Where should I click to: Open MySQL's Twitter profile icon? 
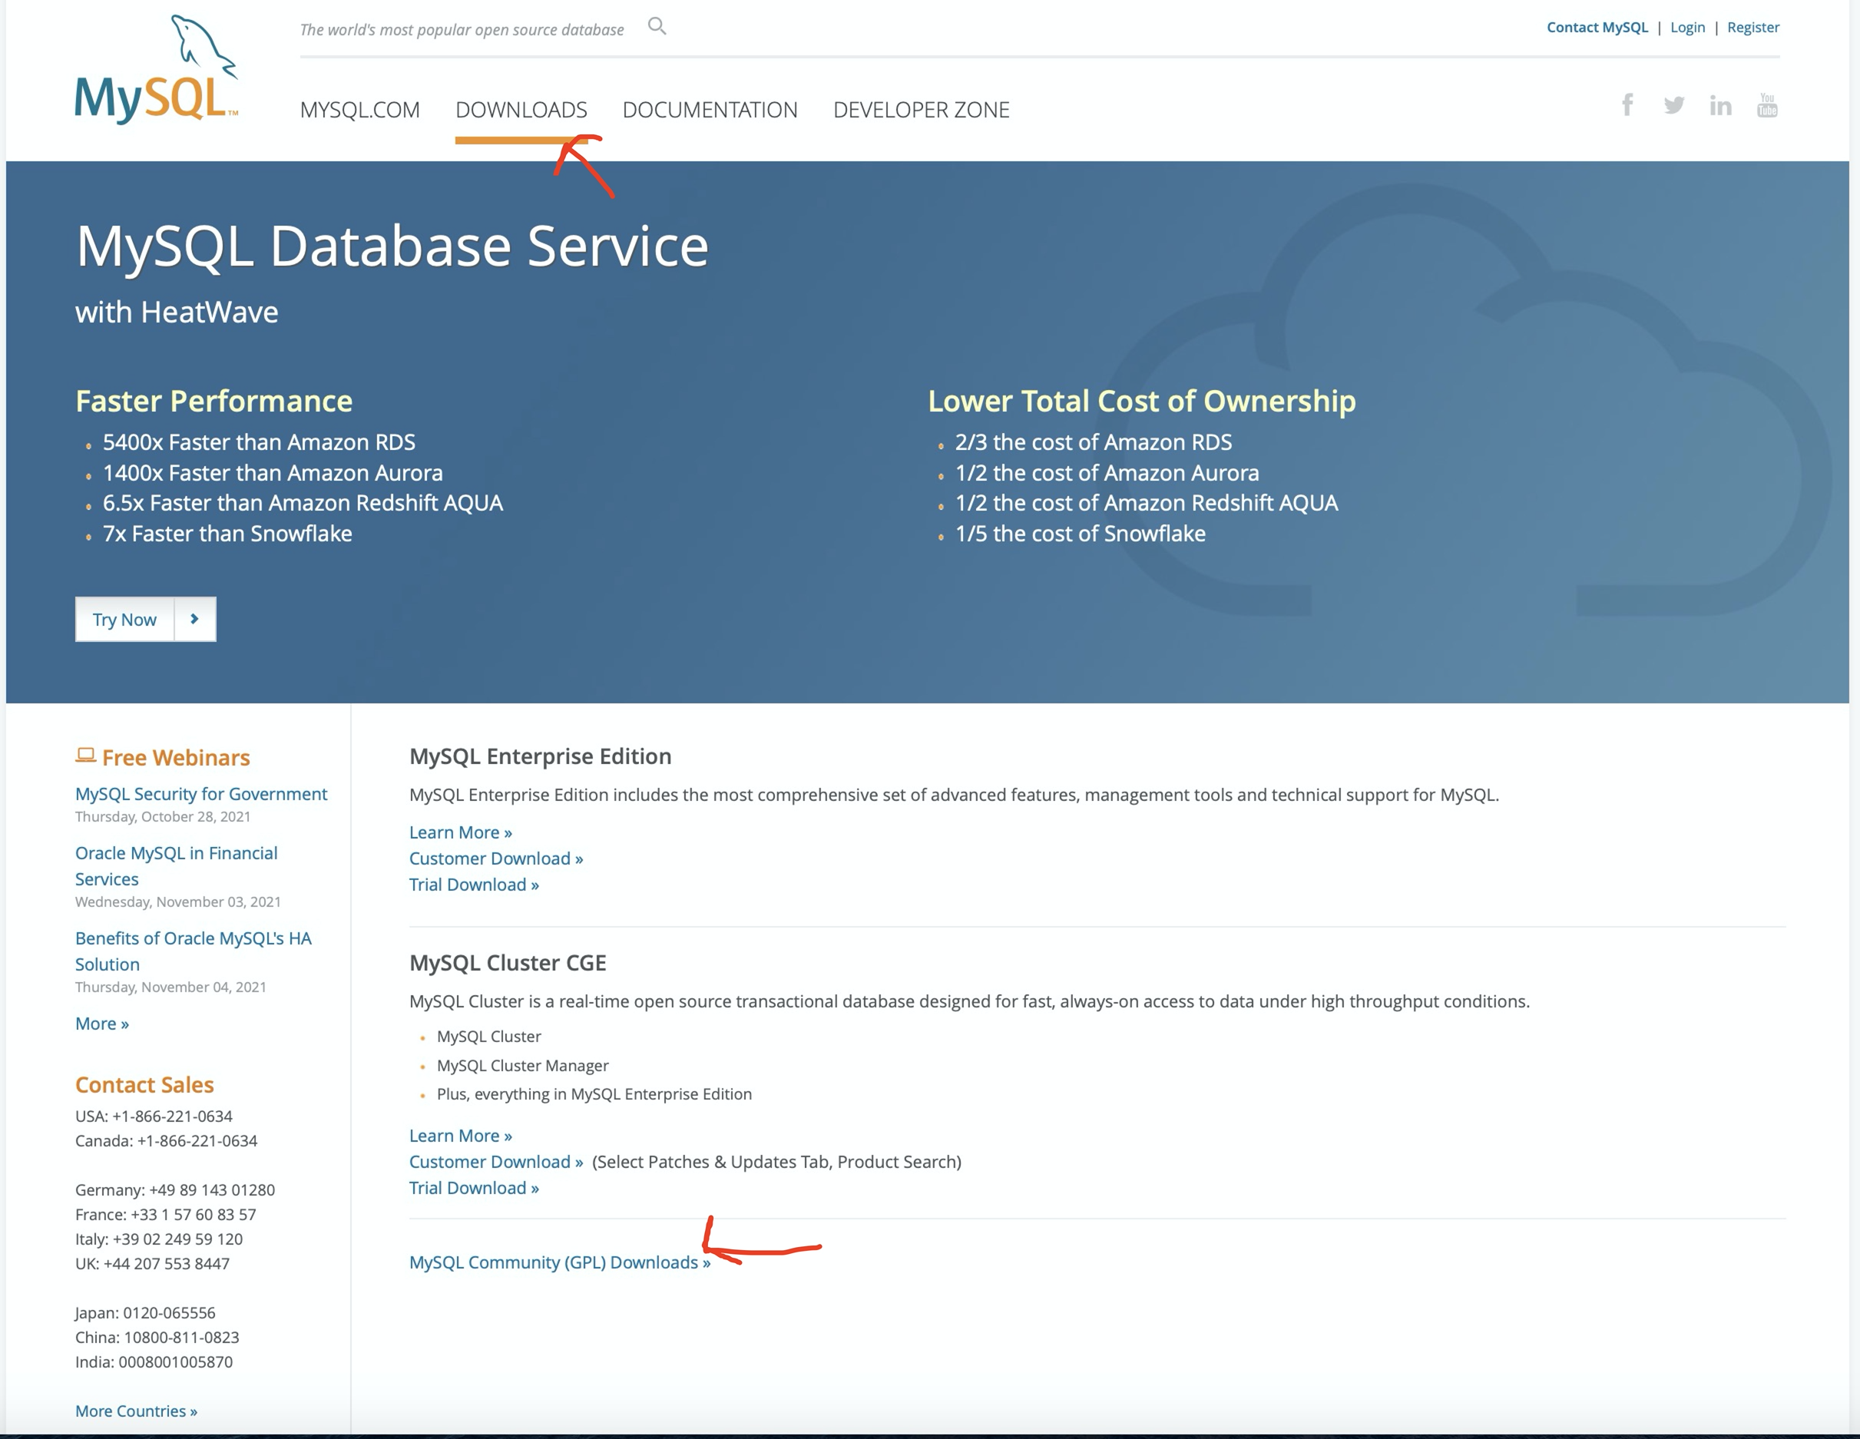tap(1674, 104)
